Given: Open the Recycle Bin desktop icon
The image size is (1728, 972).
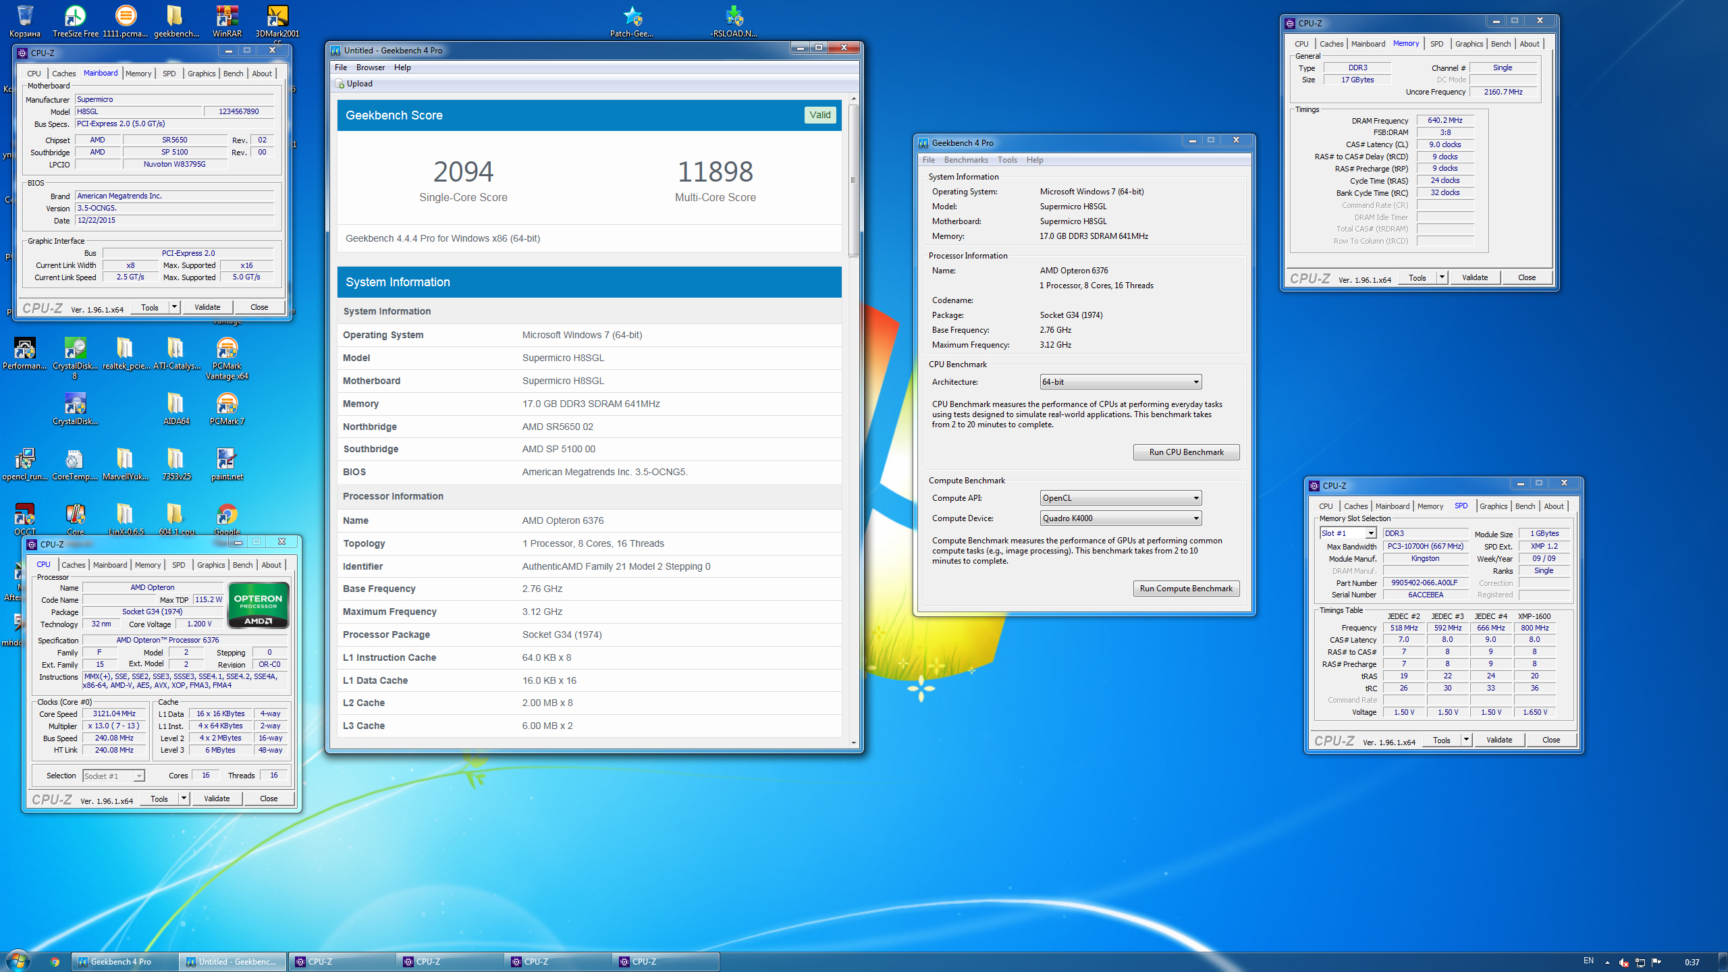Looking at the screenshot, I should coord(25,20).
